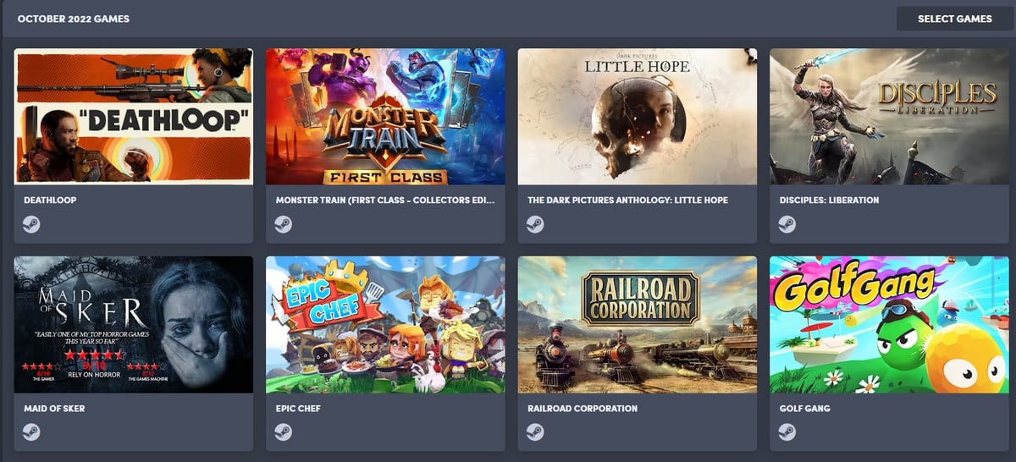Image resolution: width=1016 pixels, height=462 pixels.
Task: Click the Railroad Corporation title text
Action: [x=583, y=409]
